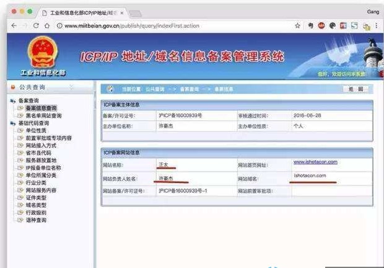Open 服务器放置地 in the sidebar
The width and height of the screenshot is (384, 268).
tap(41, 160)
